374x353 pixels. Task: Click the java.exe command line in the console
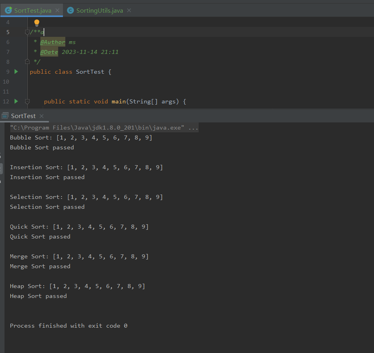point(104,128)
